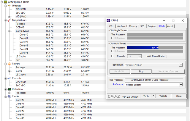Collapse the Cores (Max) temperature group
This screenshot has height=121, width=190.
[9, 31]
